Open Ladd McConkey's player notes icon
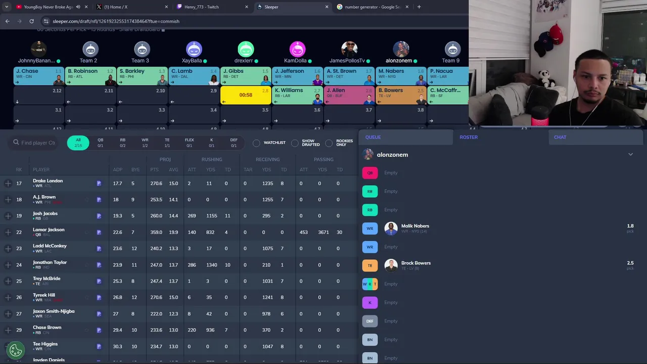647x364 pixels. pos(99,248)
